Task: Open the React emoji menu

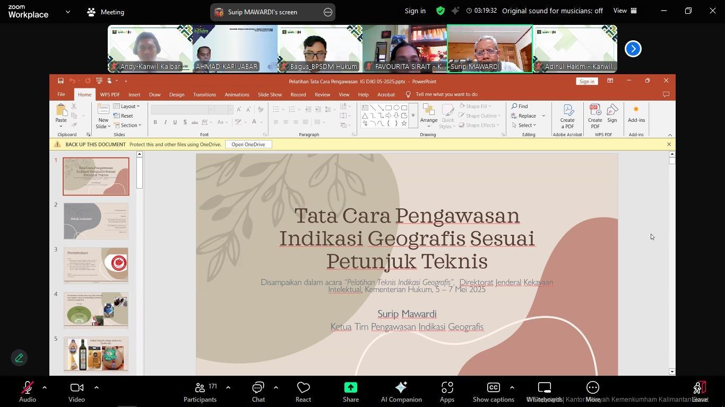Action: [x=303, y=392]
